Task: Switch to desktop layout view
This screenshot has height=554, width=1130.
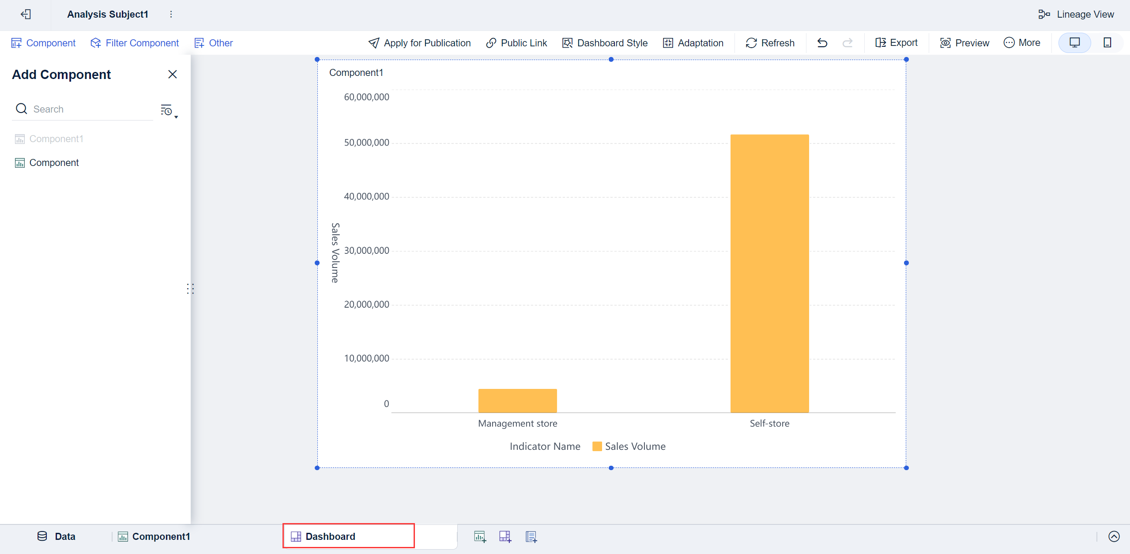Action: tap(1074, 43)
